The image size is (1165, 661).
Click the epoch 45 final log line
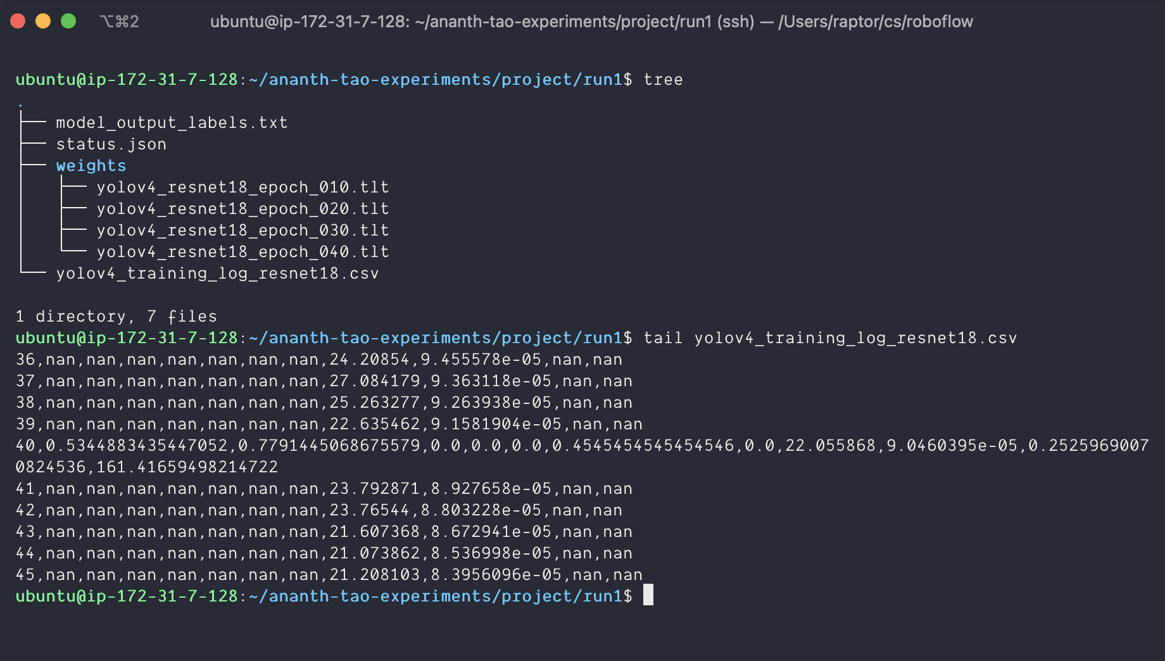(329, 575)
